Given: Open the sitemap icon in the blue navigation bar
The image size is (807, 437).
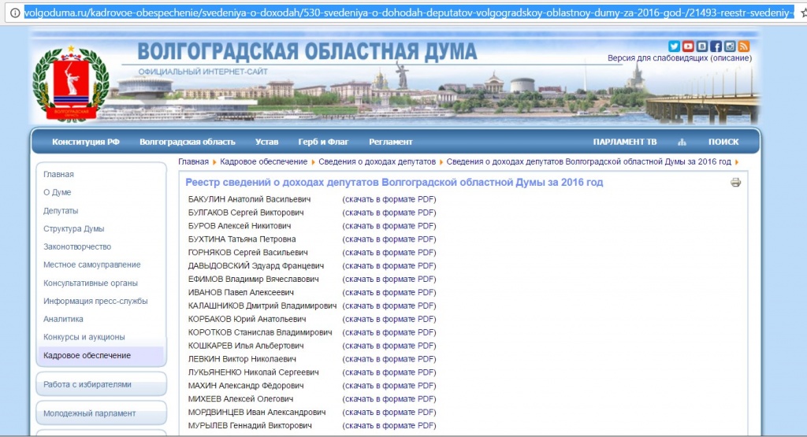Looking at the screenshot, I should pos(682,142).
